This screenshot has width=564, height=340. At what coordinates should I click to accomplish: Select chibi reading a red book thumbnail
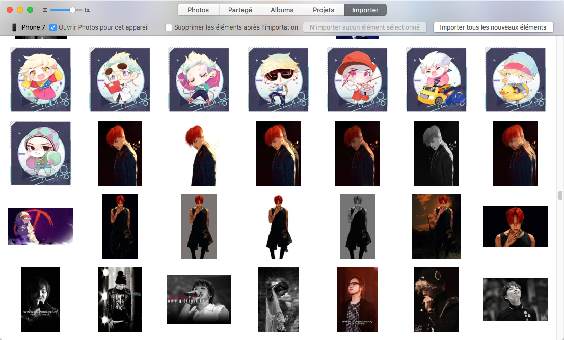(120, 80)
